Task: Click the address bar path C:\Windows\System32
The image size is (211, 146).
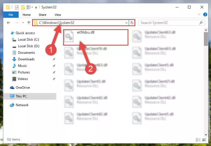Action: (x=57, y=23)
